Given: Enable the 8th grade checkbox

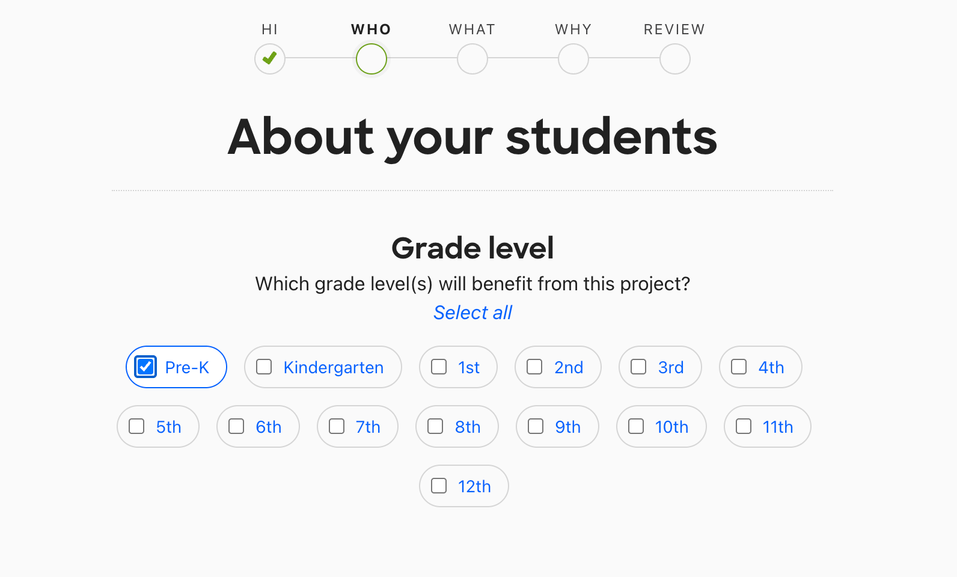Looking at the screenshot, I should click(435, 426).
